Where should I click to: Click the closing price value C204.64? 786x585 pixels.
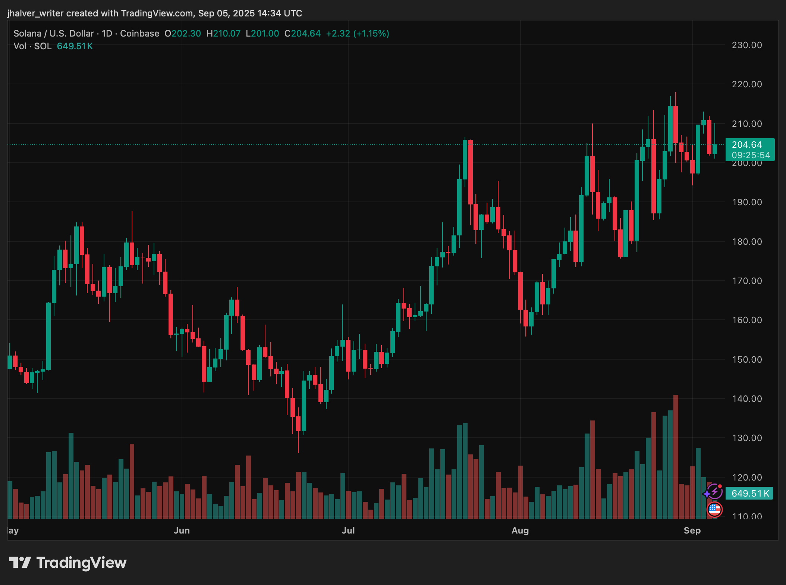302,34
